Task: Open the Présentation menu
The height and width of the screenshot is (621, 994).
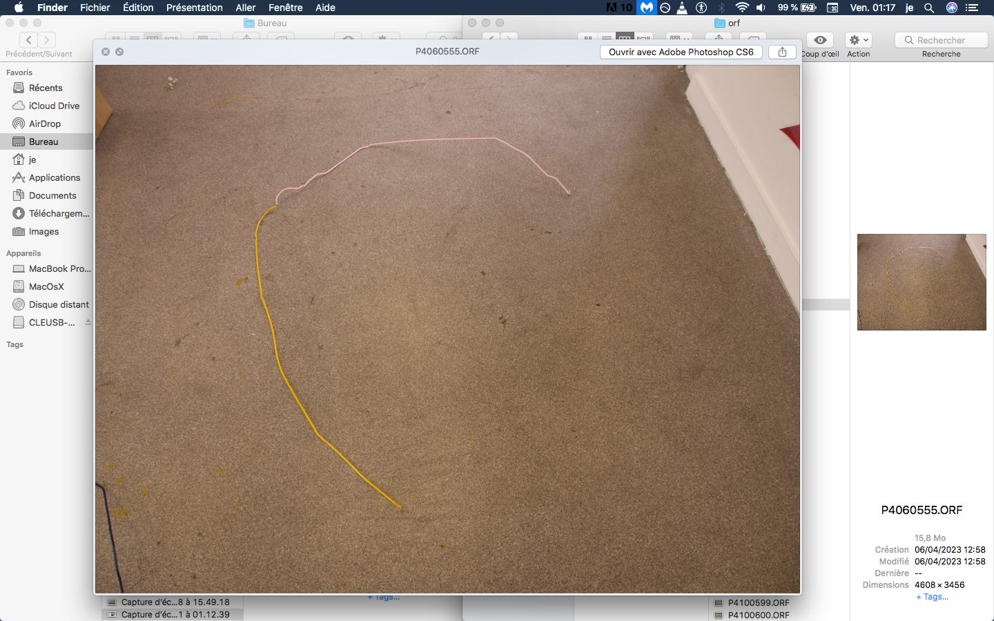Action: coord(194,8)
